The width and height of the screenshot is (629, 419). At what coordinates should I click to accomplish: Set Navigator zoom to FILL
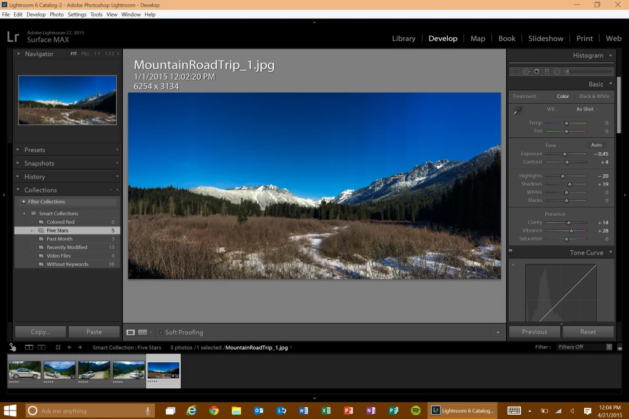85,53
